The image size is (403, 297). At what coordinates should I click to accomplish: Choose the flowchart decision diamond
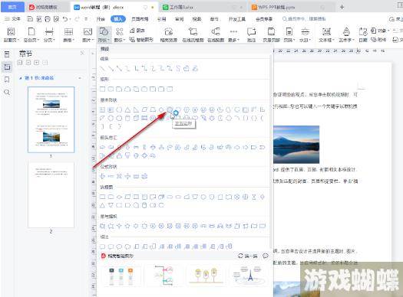click(119, 197)
